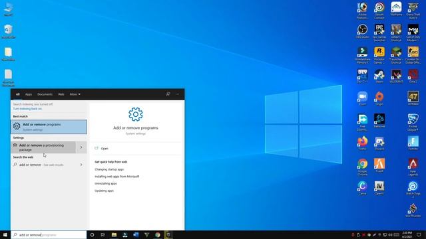
Task: Select the Rockstar Games Launcher desktop icon
Action: pos(379,55)
